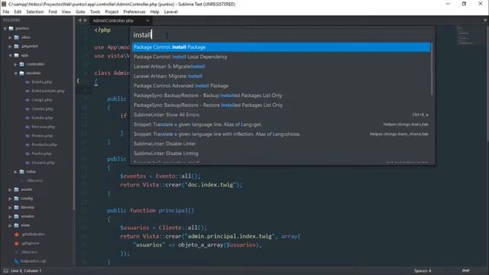Choose Package Control: Advanced Install Package
Viewport: 489px width, 275px height.
[281, 86]
